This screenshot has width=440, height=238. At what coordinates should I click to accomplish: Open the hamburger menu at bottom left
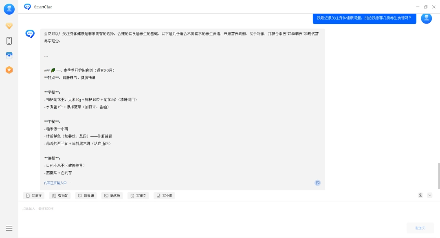point(9,227)
